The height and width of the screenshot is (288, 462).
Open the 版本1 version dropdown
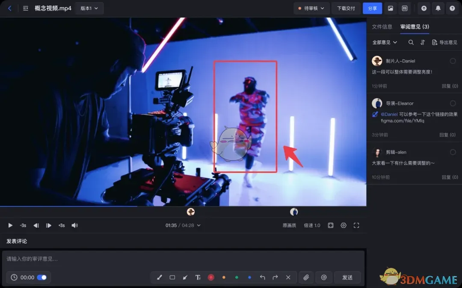pos(89,8)
